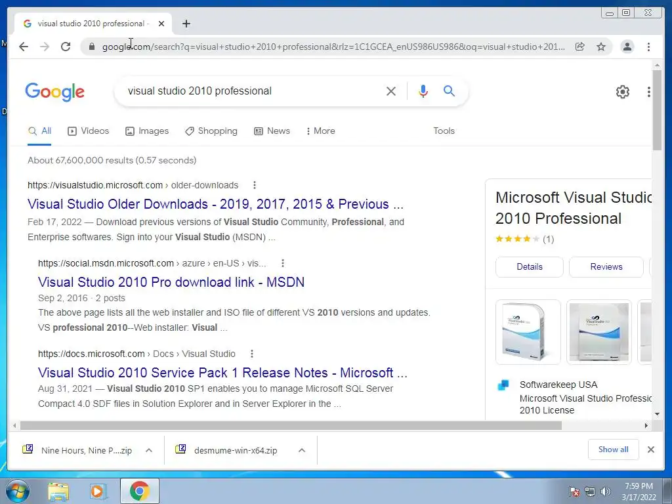The width and height of the screenshot is (672, 504).
Task: Go back to the previous page
Action: pyautogui.click(x=24, y=47)
